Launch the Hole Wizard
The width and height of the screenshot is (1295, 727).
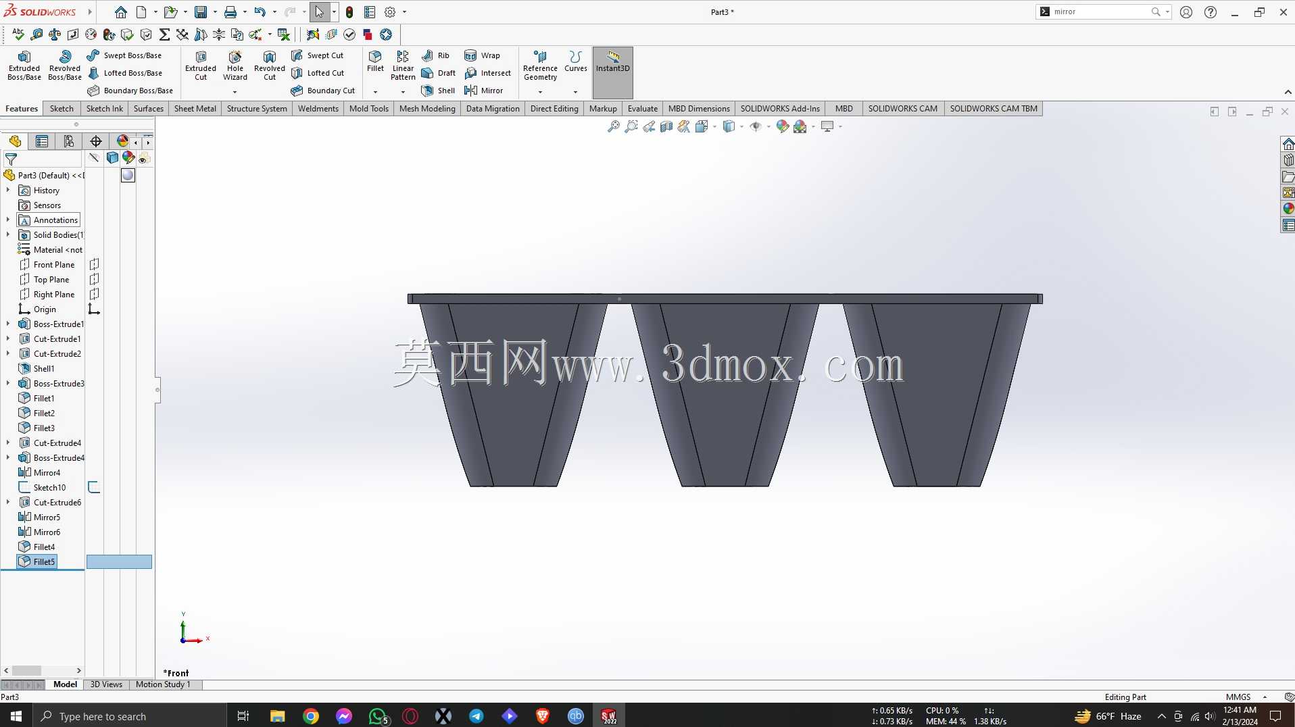[235, 66]
